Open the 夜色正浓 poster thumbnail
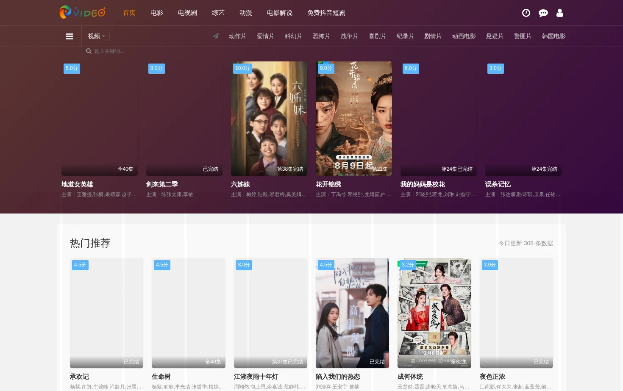 click(516, 313)
